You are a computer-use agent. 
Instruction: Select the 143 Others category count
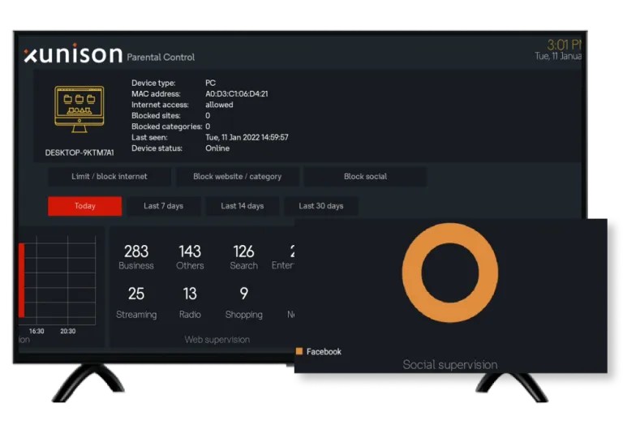pos(190,257)
